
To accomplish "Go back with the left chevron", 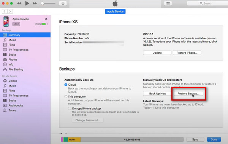I will [x=5, y=11].
